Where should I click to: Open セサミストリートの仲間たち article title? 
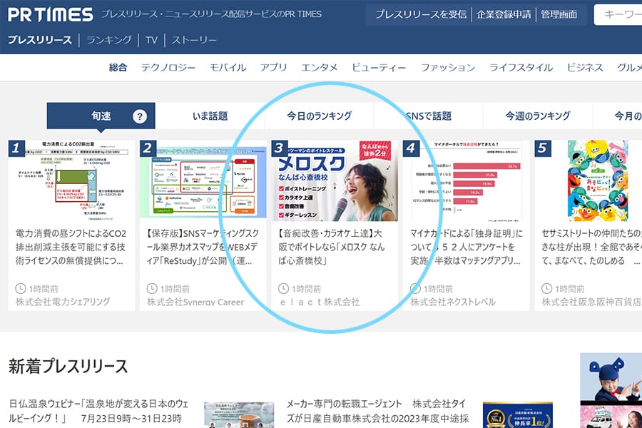(591, 247)
